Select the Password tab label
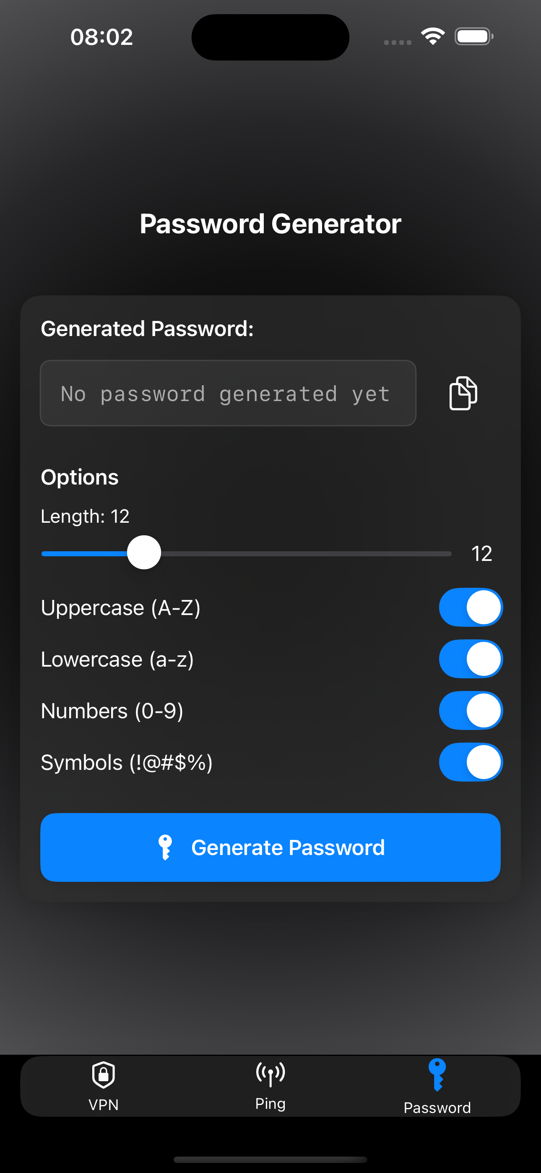This screenshot has height=1173, width=541. pos(437,1108)
